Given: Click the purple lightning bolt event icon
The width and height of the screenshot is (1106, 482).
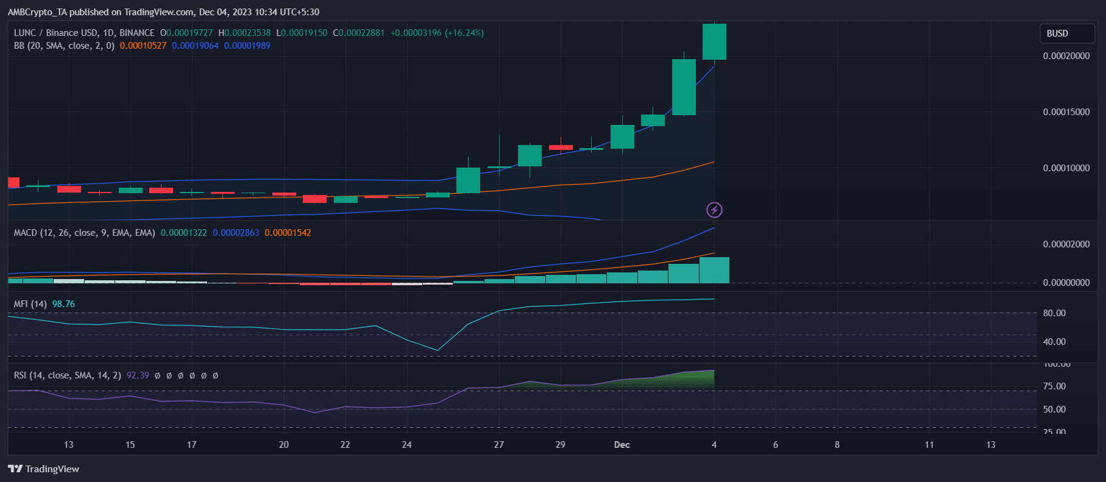Looking at the screenshot, I should click(714, 210).
